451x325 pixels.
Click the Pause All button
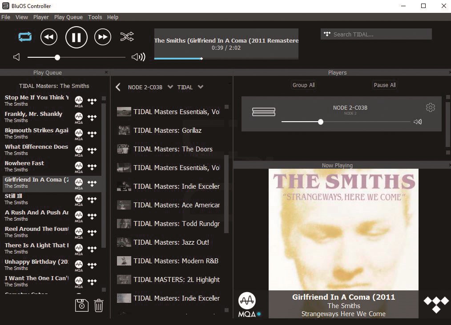pos(385,85)
